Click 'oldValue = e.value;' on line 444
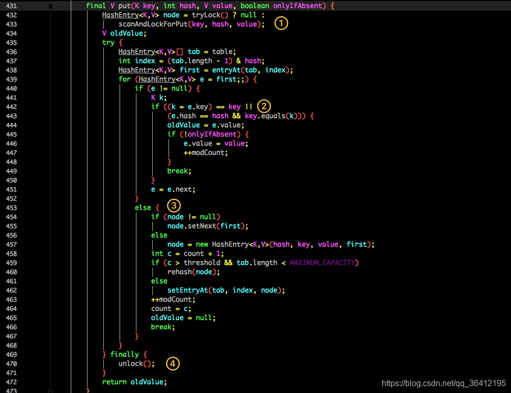This screenshot has height=393, width=511. coord(206,125)
